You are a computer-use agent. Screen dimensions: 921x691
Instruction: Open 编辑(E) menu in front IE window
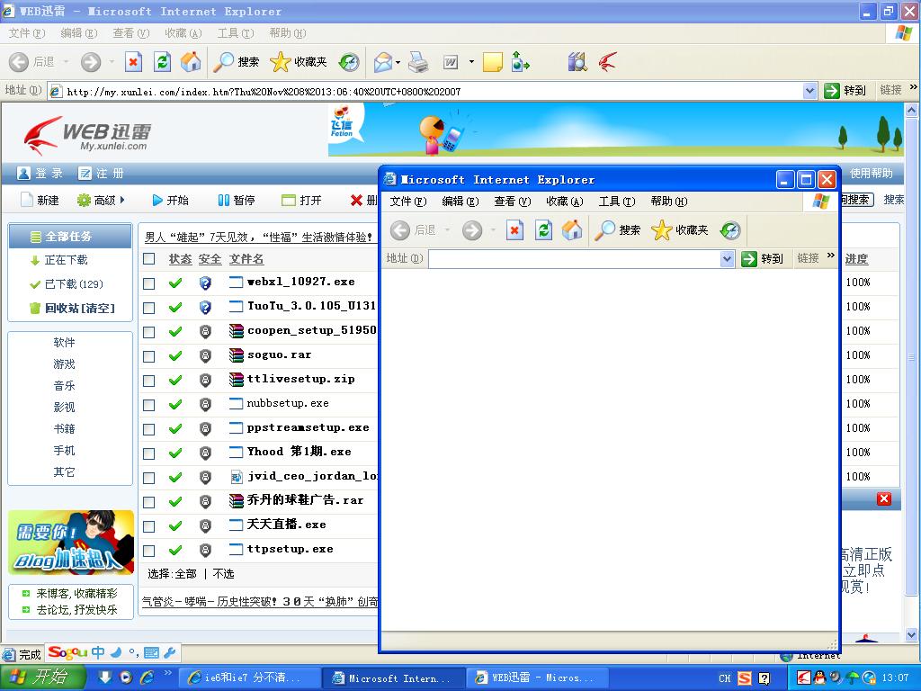(x=460, y=202)
